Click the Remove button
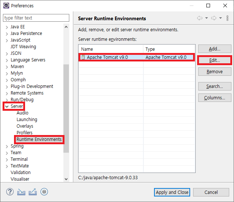The height and width of the screenshot is (202, 234). 215,72
